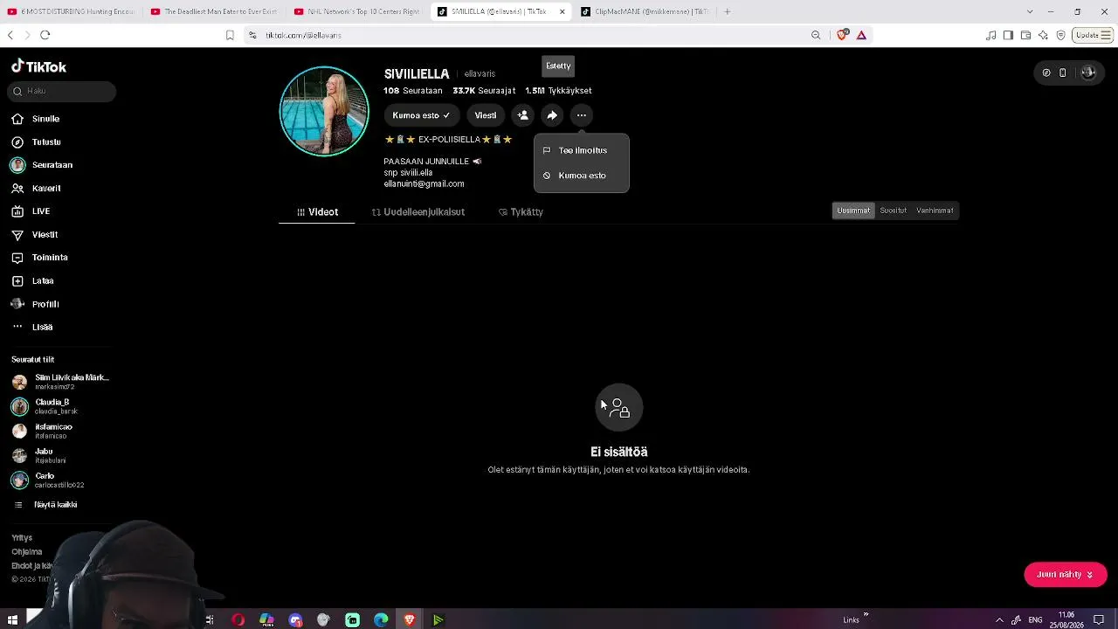Click the Juuri nähty button
The width and height of the screenshot is (1118, 629).
point(1066,575)
